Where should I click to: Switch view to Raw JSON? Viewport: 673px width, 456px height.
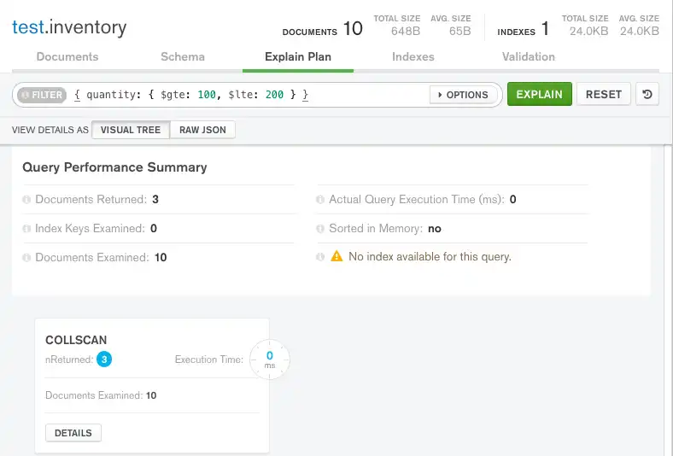[x=202, y=130]
